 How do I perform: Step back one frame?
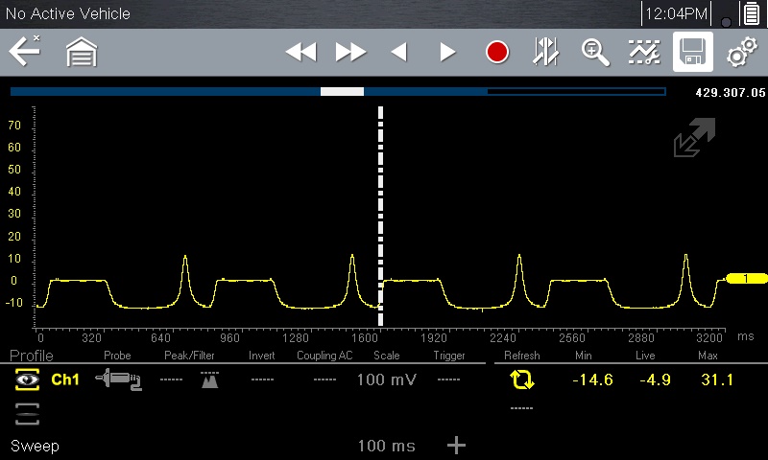tap(399, 52)
